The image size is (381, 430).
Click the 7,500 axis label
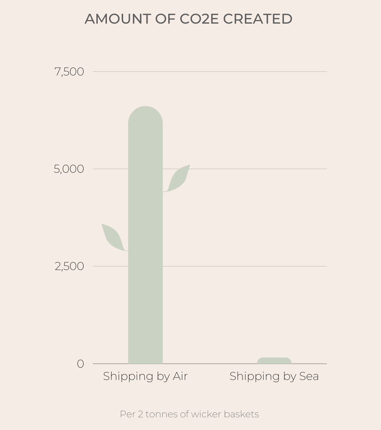coord(69,72)
